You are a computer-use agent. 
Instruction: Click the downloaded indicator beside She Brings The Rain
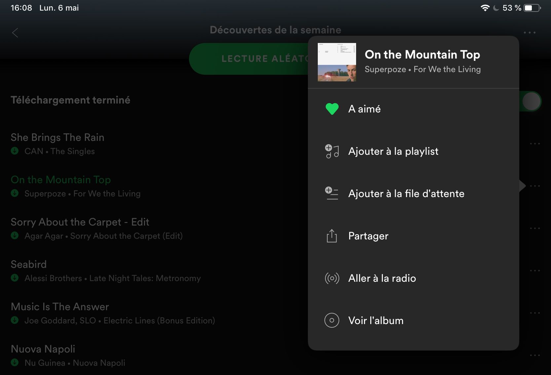pos(15,151)
